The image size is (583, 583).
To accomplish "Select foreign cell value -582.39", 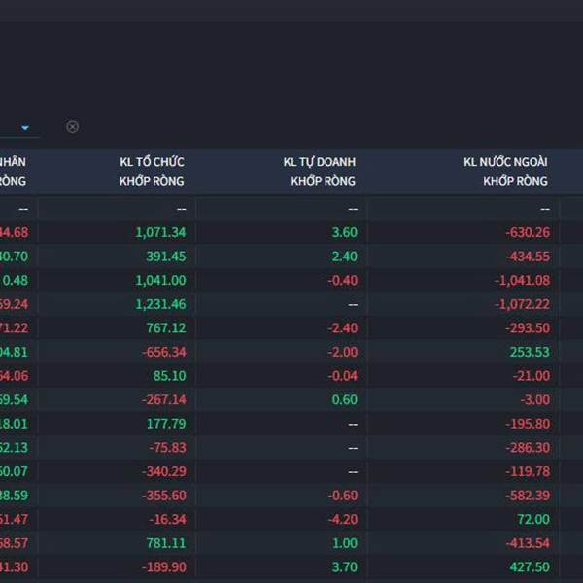I will point(528,496).
